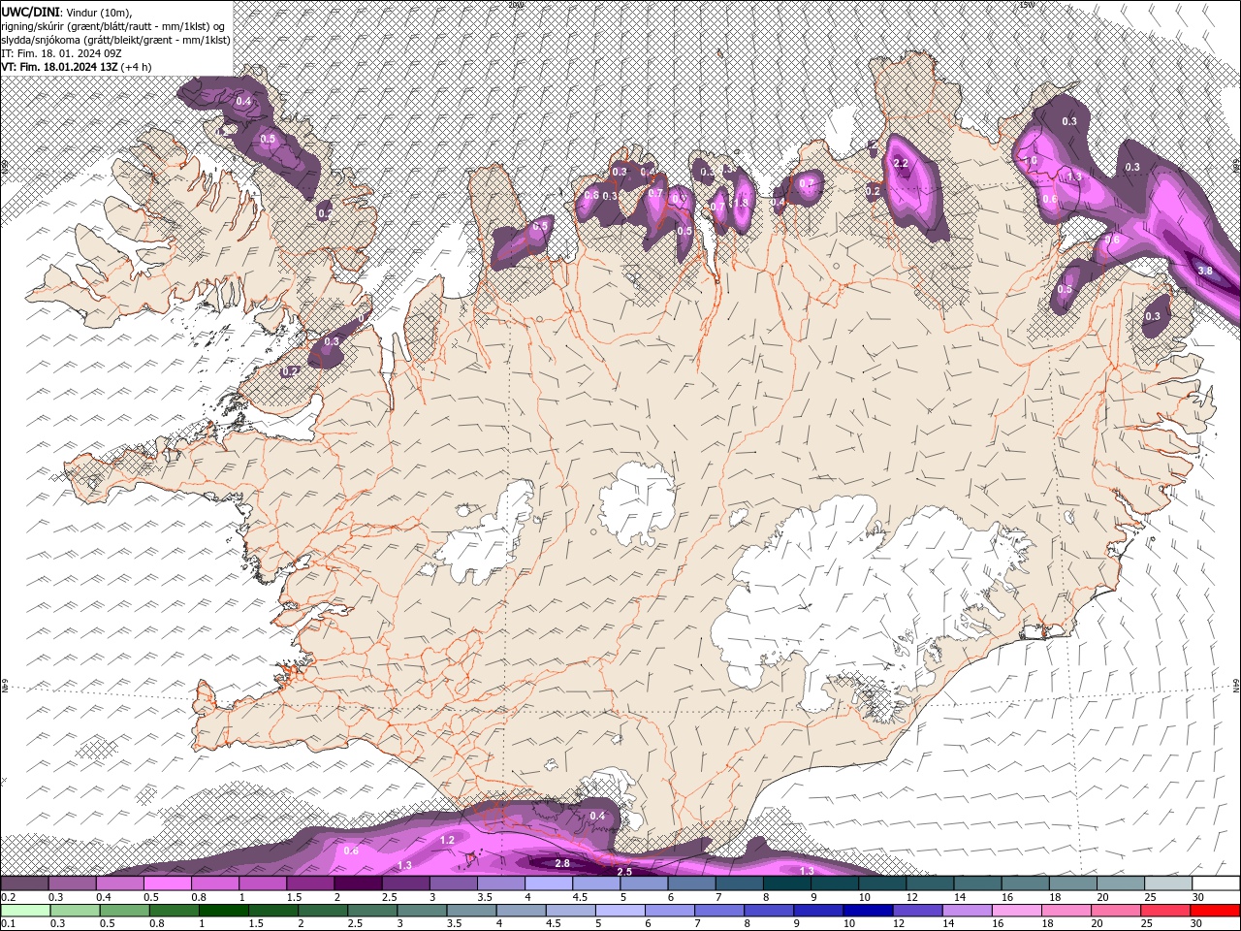Upper legend: pick swatch between 12 and 14

point(930,883)
